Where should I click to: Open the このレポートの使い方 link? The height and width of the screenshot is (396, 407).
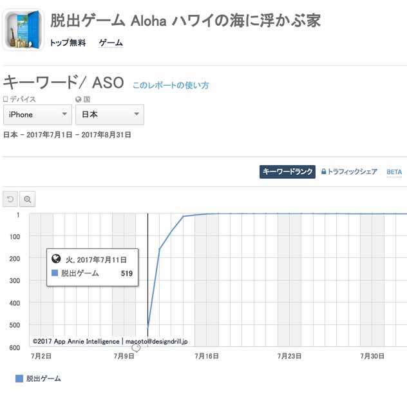[171, 85]
